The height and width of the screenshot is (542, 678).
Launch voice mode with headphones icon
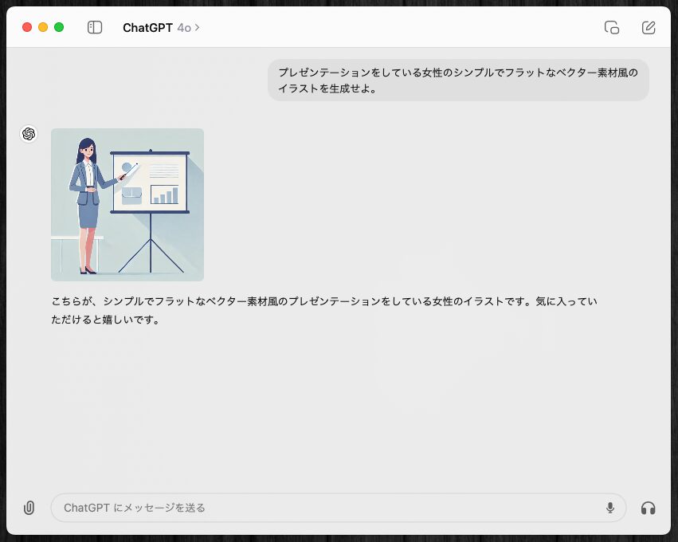click(649, 508)
